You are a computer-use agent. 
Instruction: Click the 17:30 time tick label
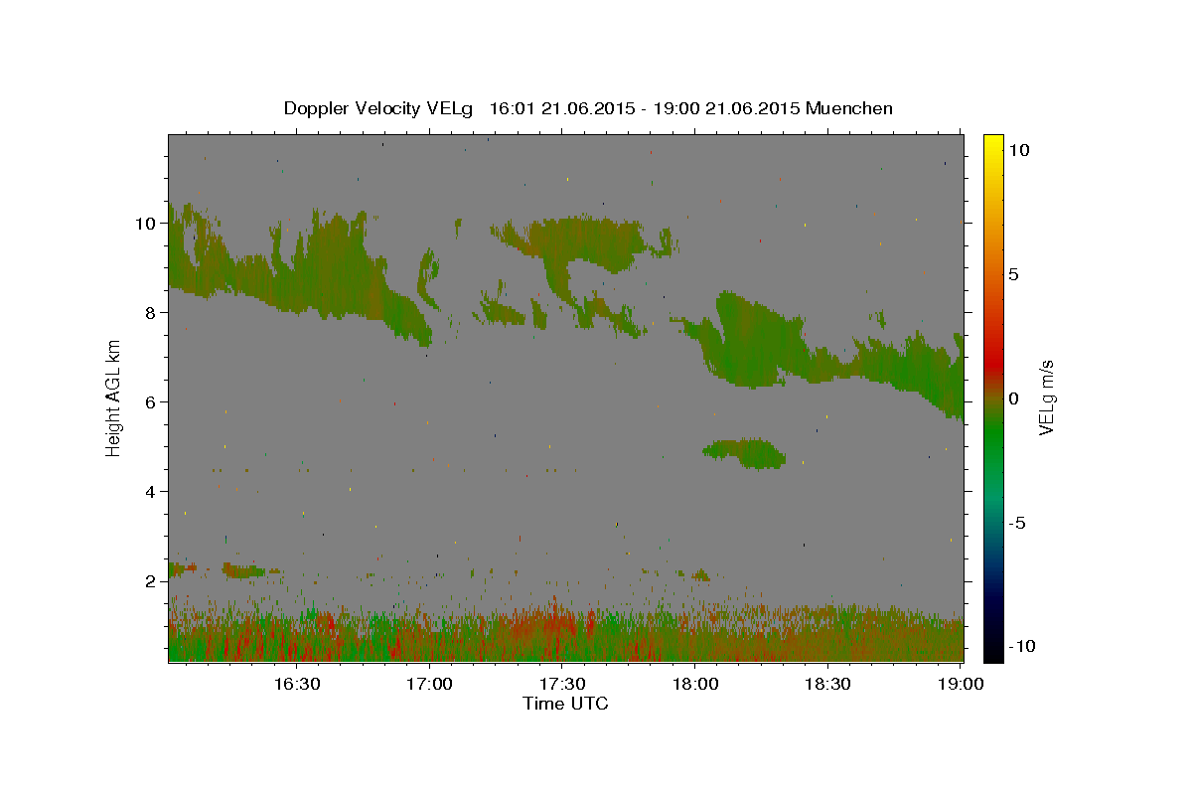click(x=561, y=685)
